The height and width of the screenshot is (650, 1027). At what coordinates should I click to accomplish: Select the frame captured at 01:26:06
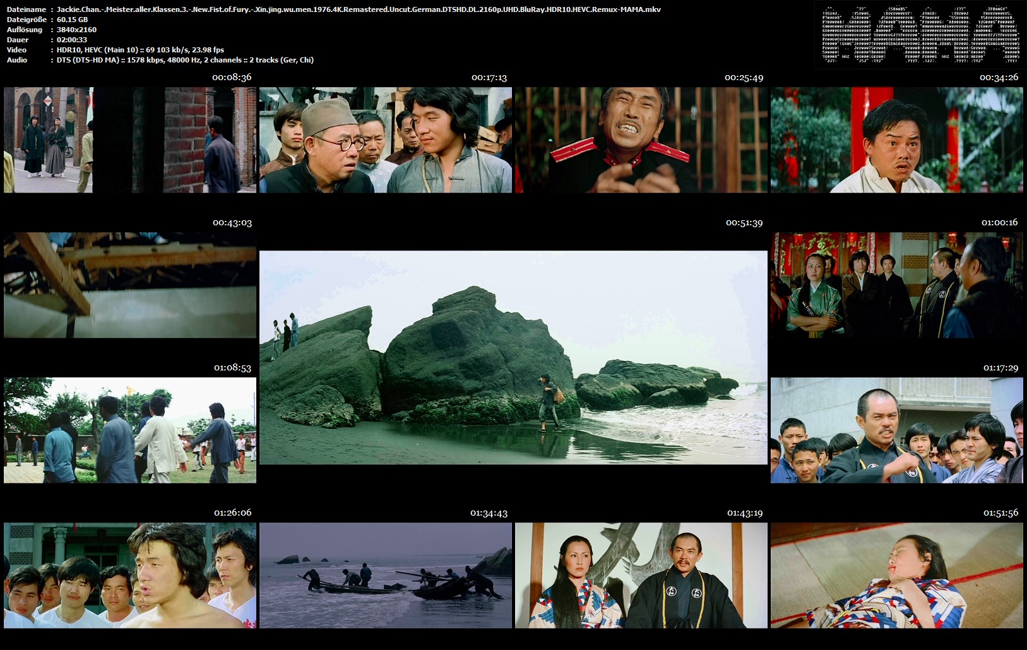pyautogui.click(x=130, y=575)
